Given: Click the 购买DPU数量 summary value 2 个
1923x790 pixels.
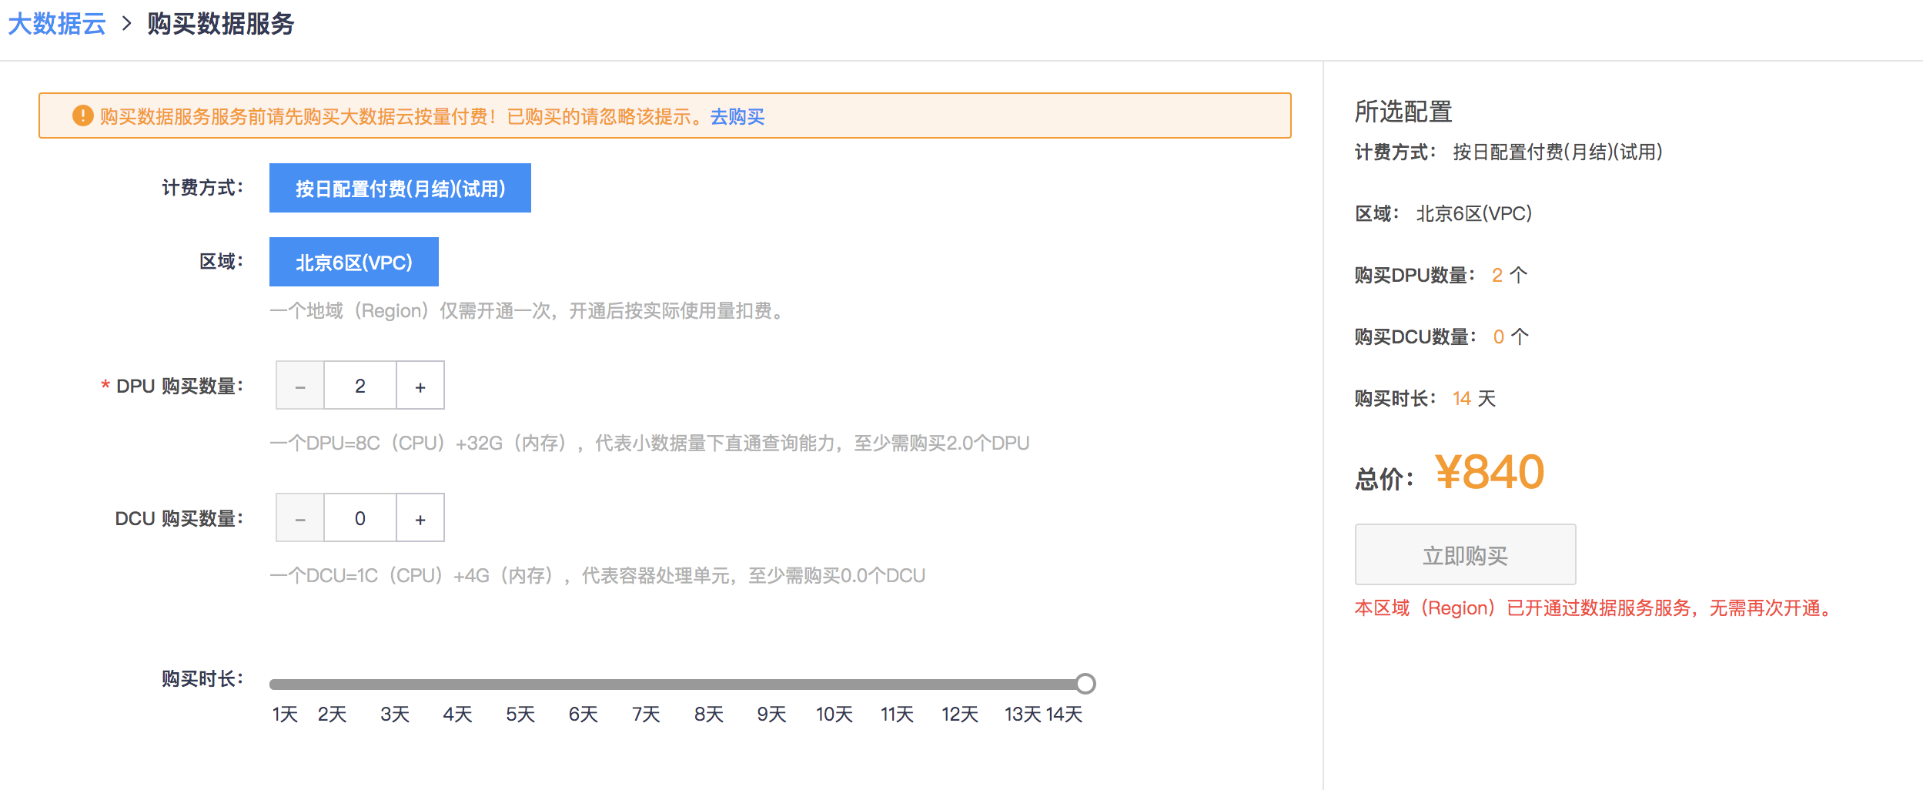Looking at the screenshot, I should 1510,275.
